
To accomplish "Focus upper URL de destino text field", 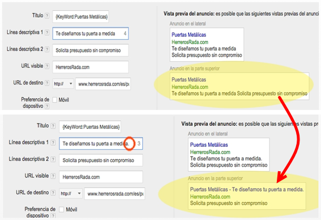I will coord(103,84).
